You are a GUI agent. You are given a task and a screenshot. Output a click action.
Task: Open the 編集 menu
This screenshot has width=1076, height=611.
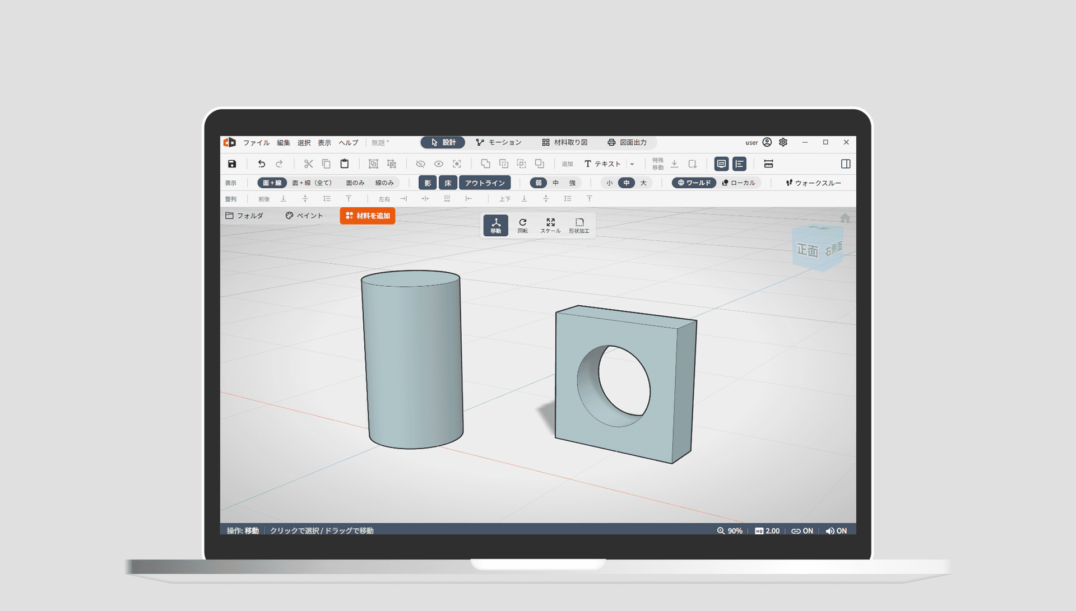(x=284, y=143)
